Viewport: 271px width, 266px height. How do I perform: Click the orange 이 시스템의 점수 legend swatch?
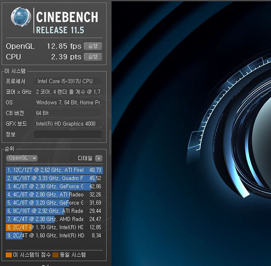[9, 255]
